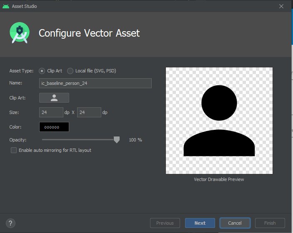This screenshot has width=293, height=233.
Task: Focus the width size field
Action: point(51,112)
